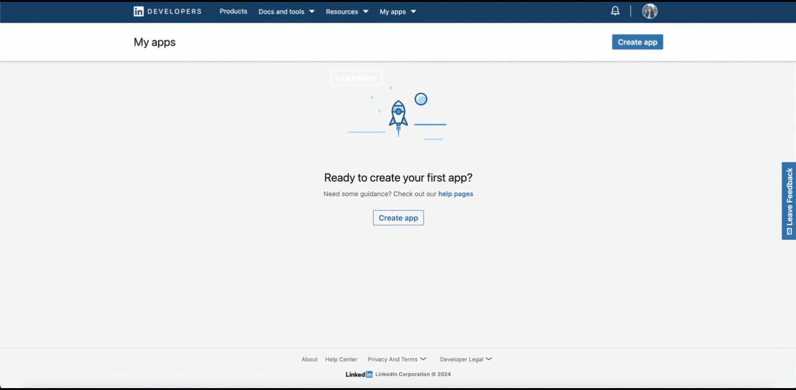The height and width of the screenshot is (390, 796).
Task: Click the LinkedIn footer logo
Action: coord(359,374)
